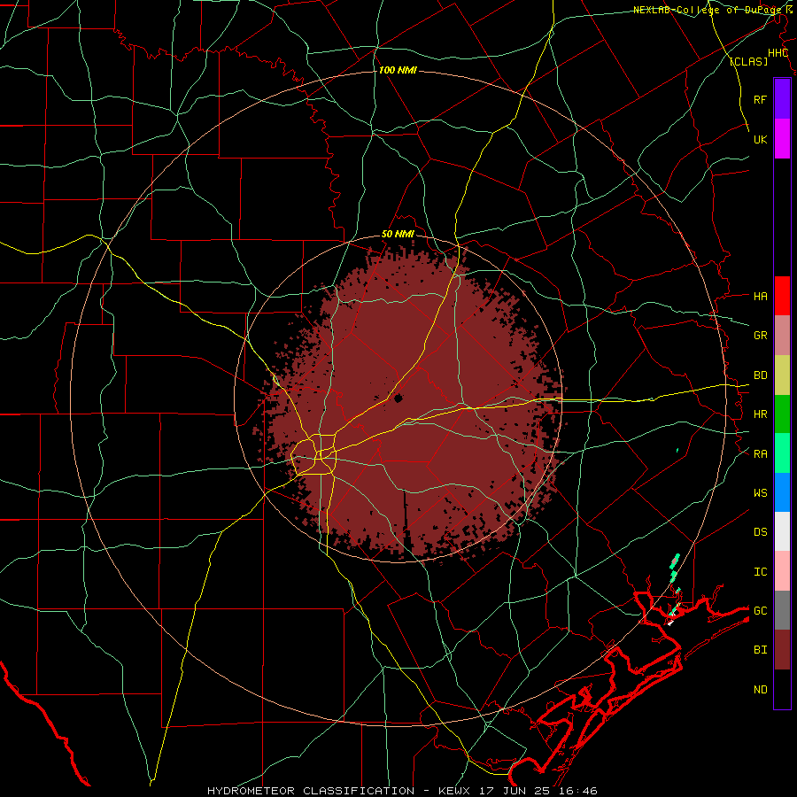This screenshot has width=797, height=797.
Task: Click the HHC product label
Action: pyautogui.click(x=778, y=53)
